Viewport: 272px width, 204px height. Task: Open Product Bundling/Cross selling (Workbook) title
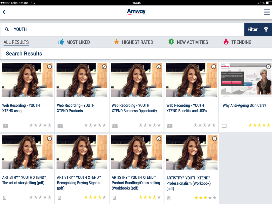[136, 183]
